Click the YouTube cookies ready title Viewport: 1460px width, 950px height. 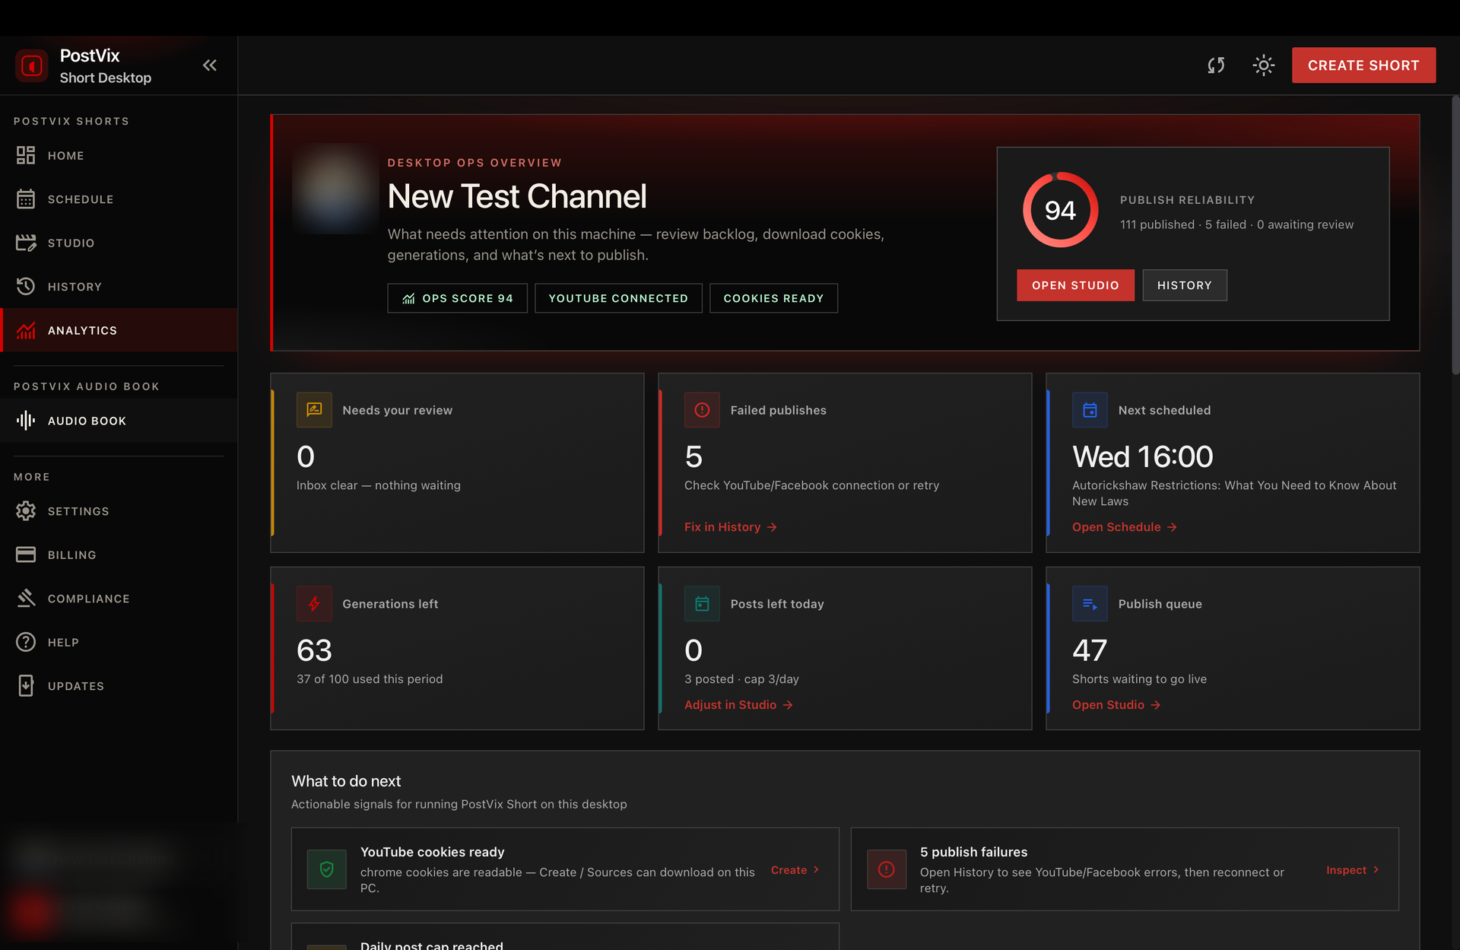tap(432, 852)
